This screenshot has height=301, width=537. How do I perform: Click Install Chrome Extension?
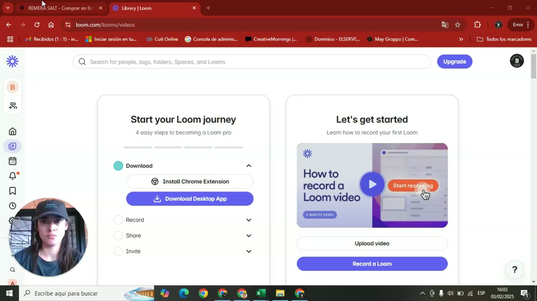[190, 181]
